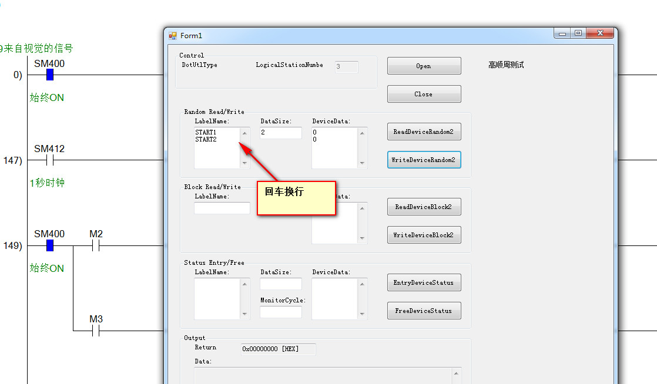Focus the Random LabelName text box
657x384 pixels.
pyautogui.click(x=217, y=148)
